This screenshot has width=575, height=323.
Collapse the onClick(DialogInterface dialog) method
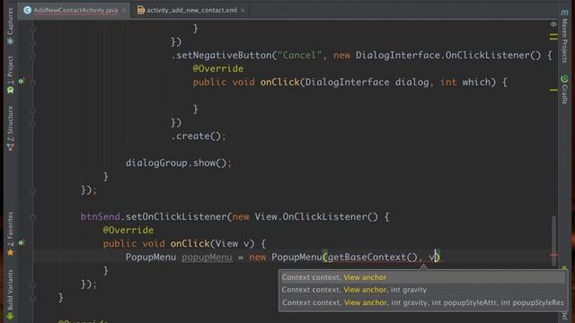[33, 83]
